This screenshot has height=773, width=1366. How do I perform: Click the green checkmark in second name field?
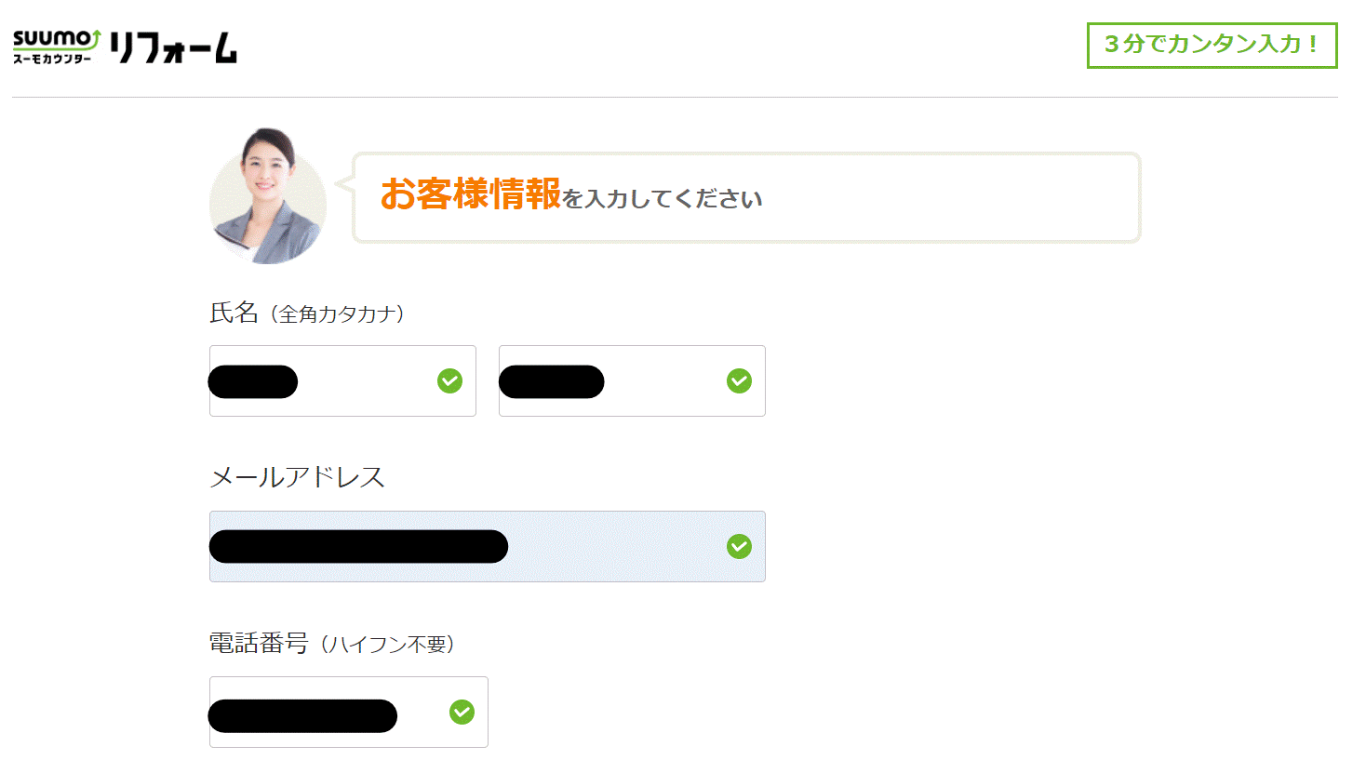739,380
